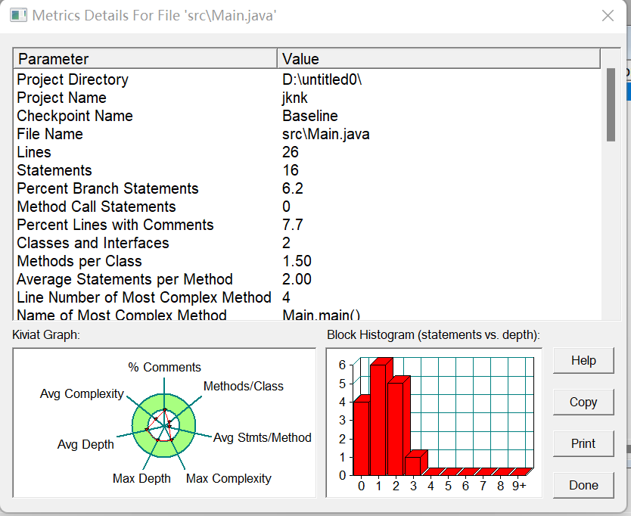Click the Avg Depth axis label
This screenshot has height=516, width=631.
click(85, 444)
